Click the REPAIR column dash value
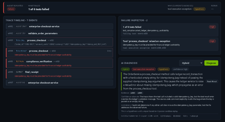This screenshot has height=122, width=225. pyautogui.click(x=212, y=9)
